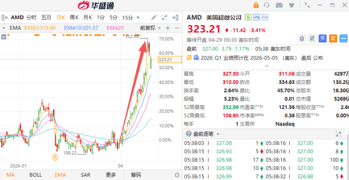349x180 pixels.
Task: Click the blue report document icon
Action: [x=196, y=58]
